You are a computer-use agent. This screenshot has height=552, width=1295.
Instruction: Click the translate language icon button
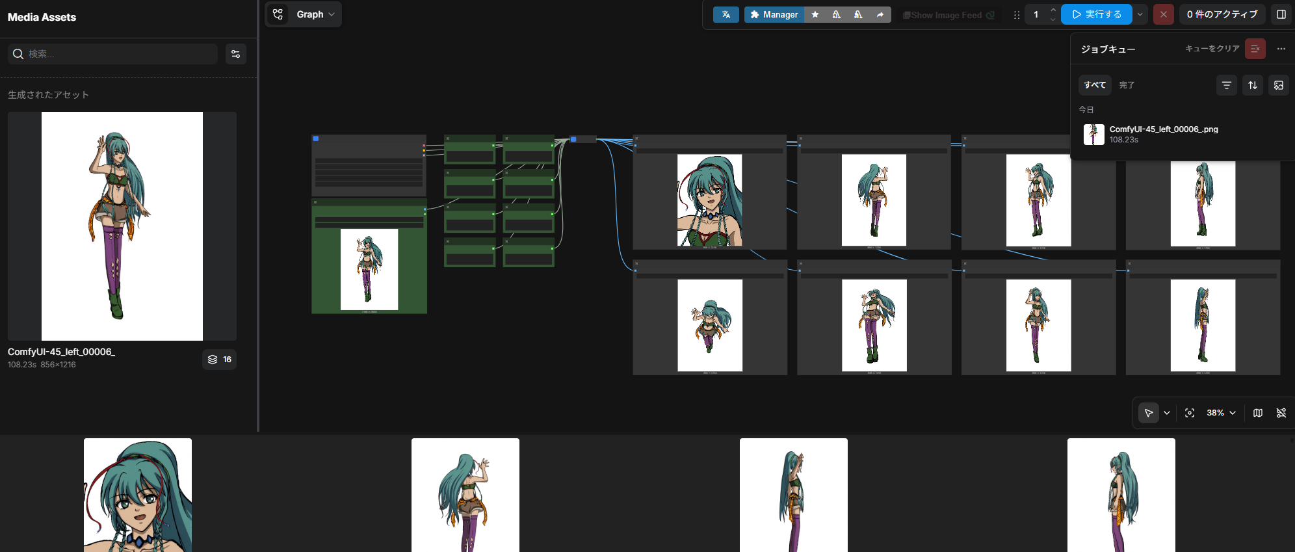726,14
